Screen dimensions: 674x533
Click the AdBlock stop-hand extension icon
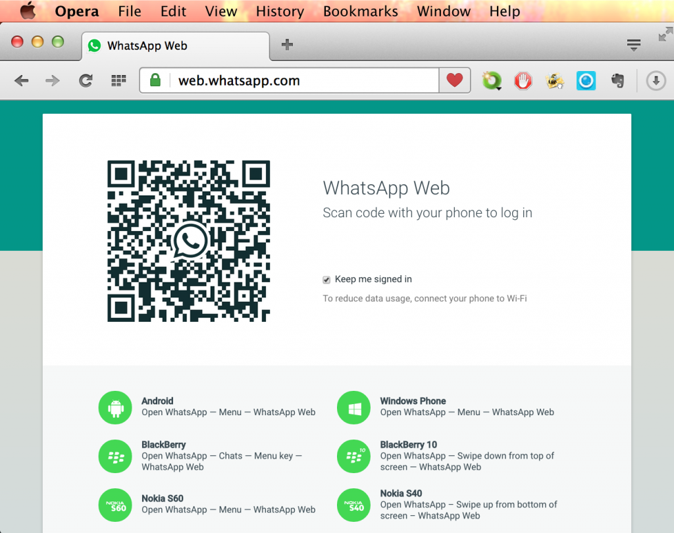523,80
